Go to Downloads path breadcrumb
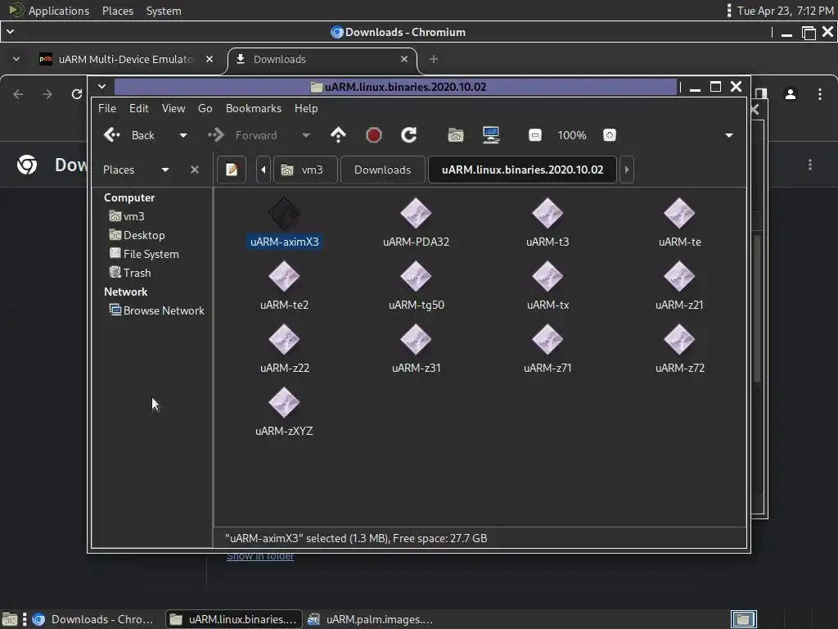Viewport: 838px width, 629px height. pyautogui.click(x=383, y=170)
